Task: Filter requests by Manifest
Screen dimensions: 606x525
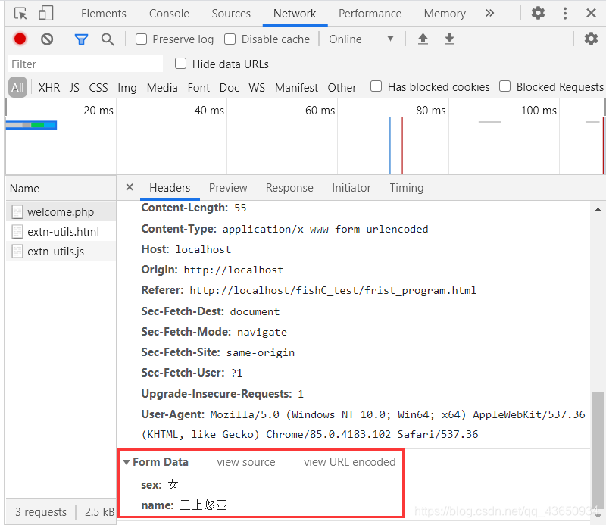Action: coord(296,88)
